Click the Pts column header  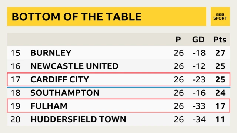pos(220,40)
